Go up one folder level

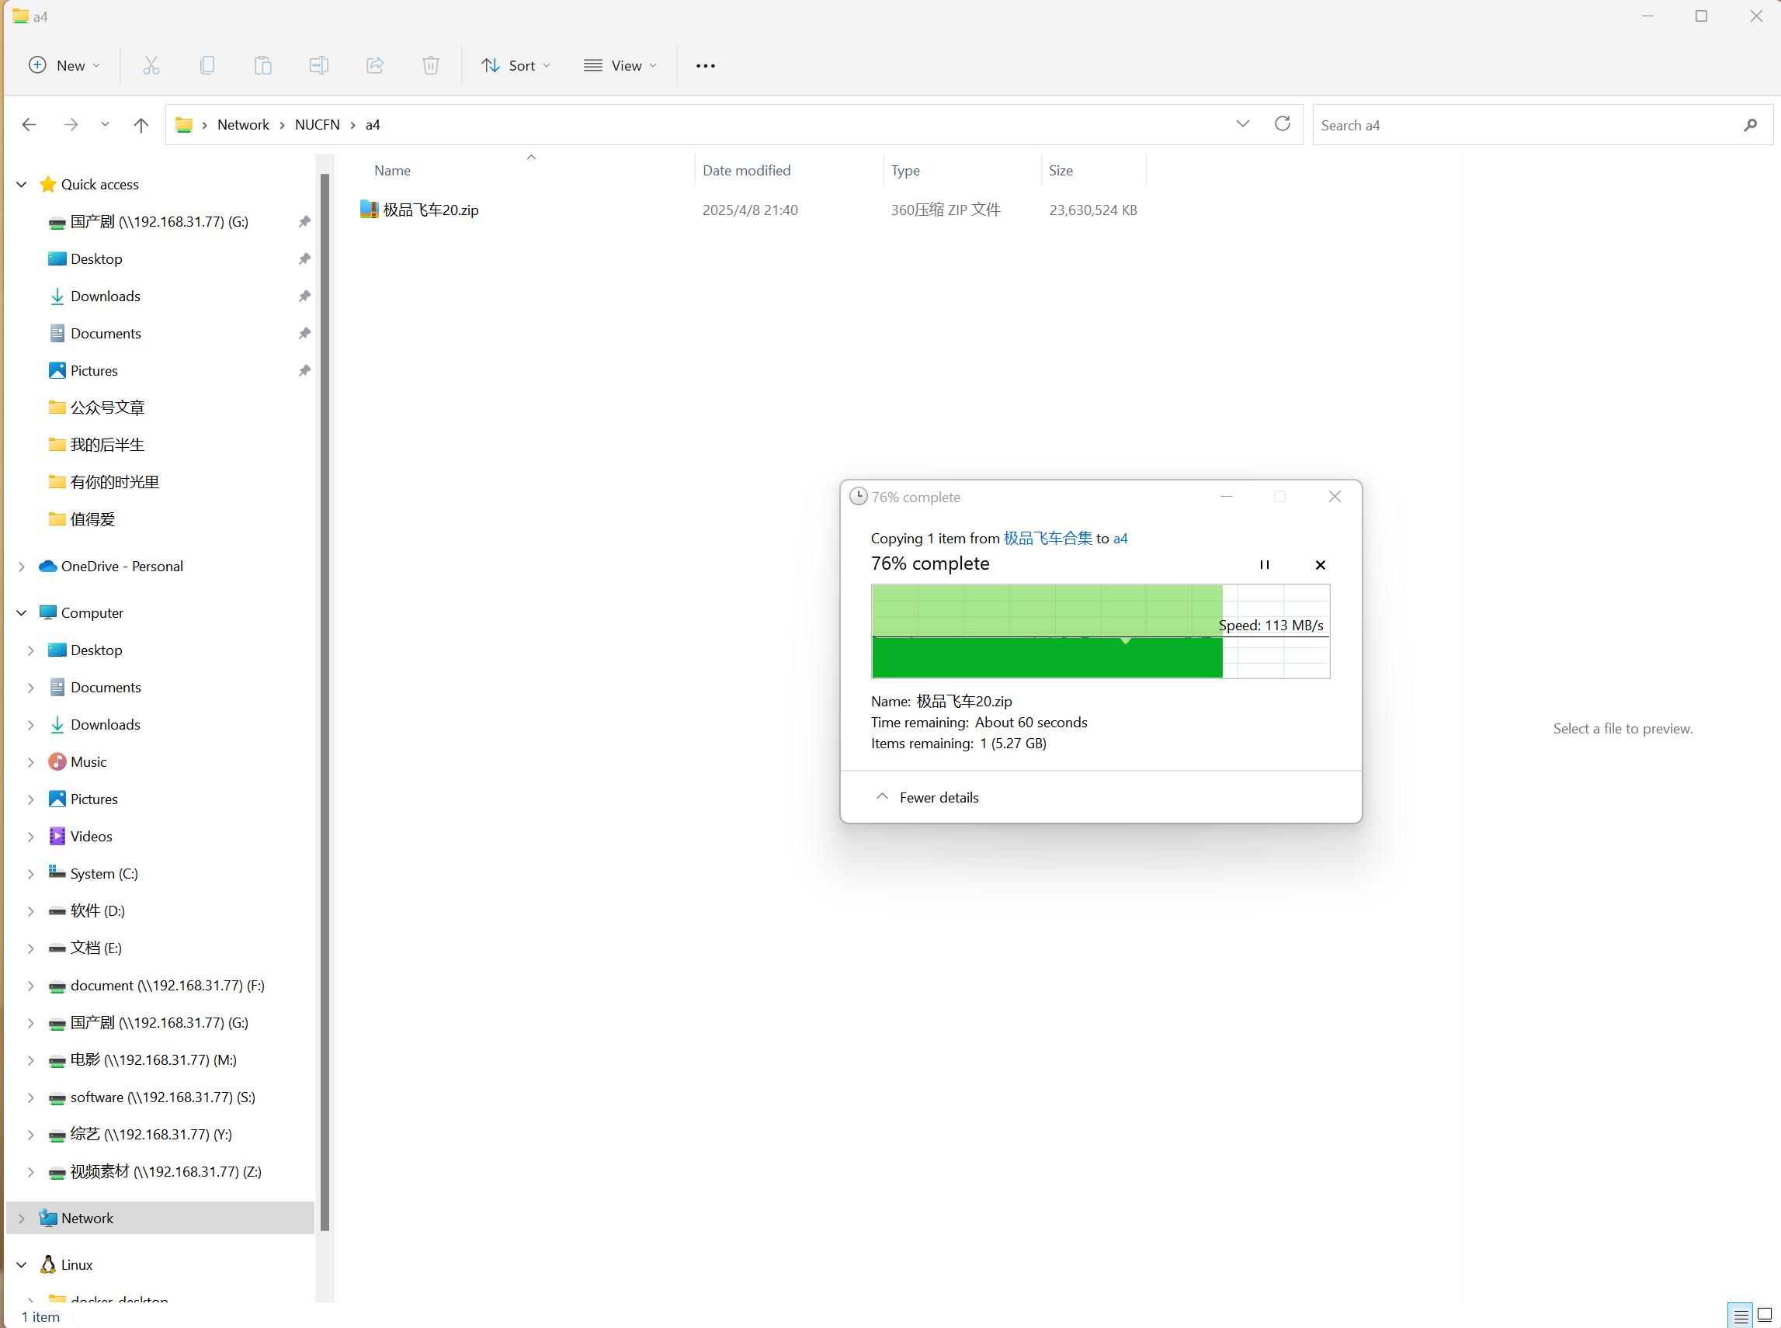tap(141, 125)
